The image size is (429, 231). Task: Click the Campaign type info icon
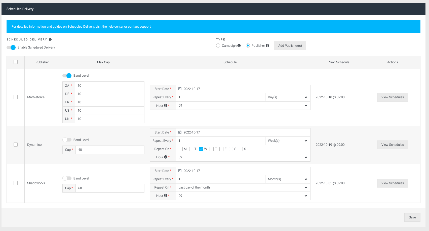pos(239,45)
